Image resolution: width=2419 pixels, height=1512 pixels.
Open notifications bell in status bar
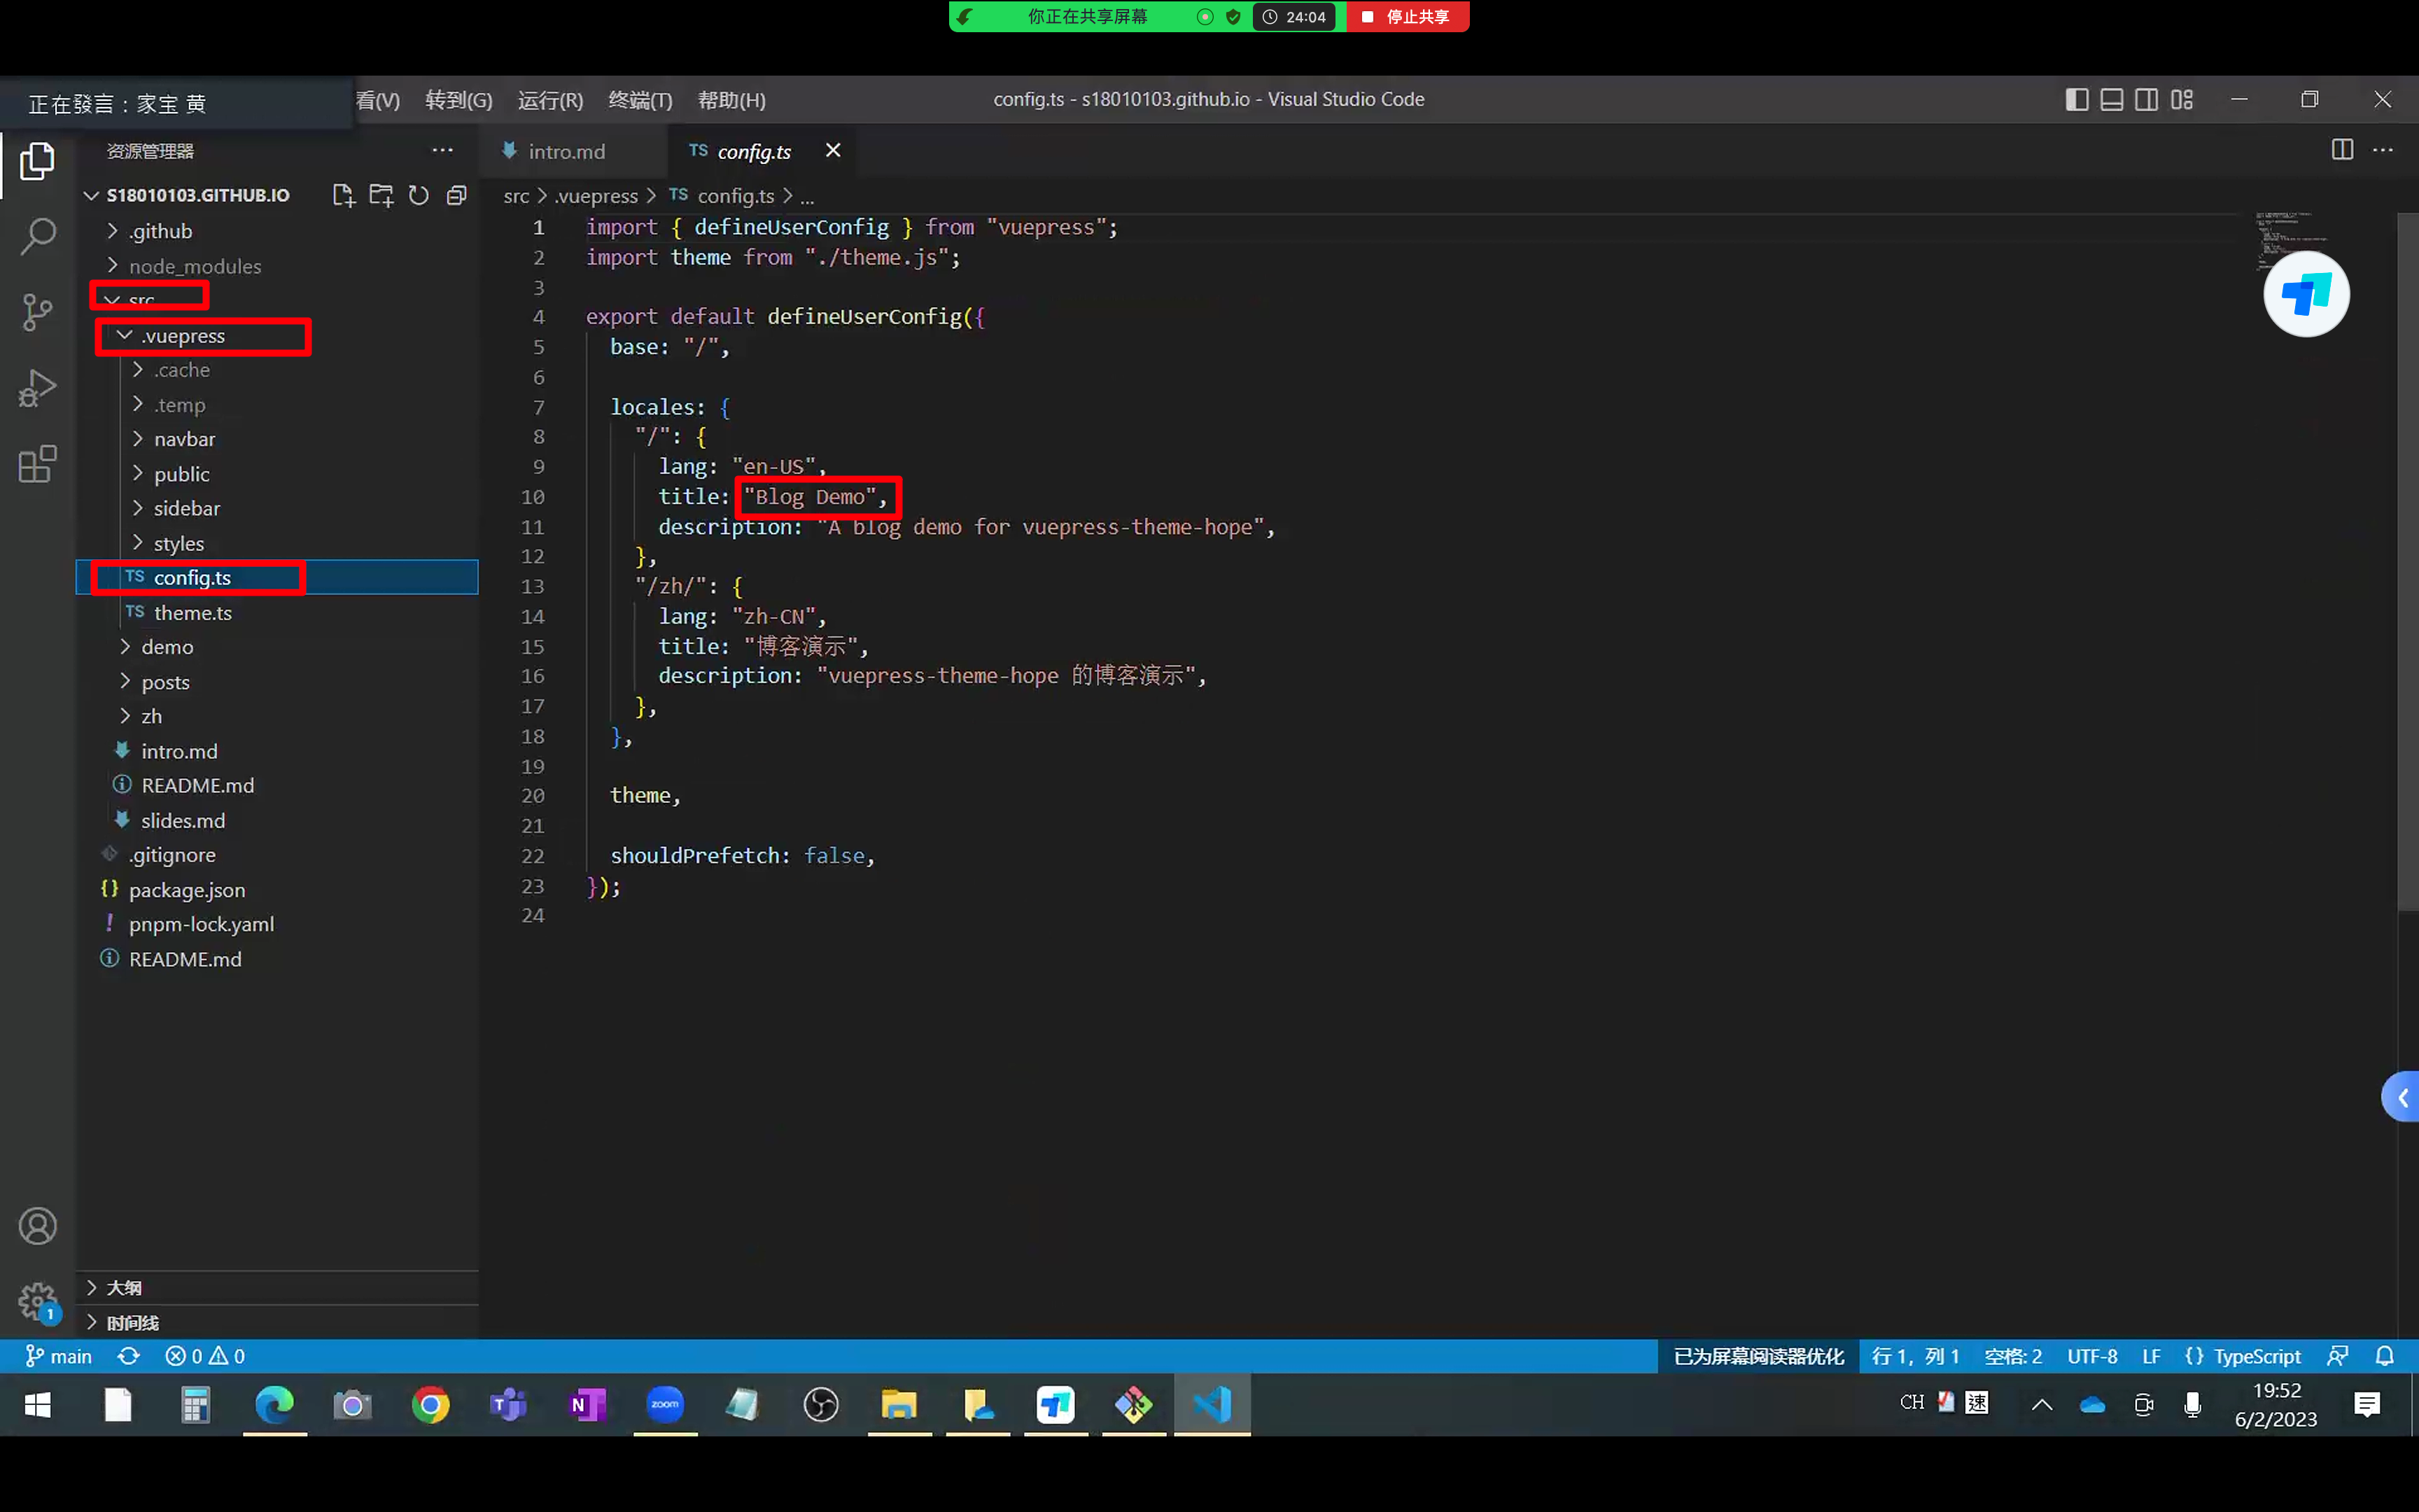(2385, 1356)
